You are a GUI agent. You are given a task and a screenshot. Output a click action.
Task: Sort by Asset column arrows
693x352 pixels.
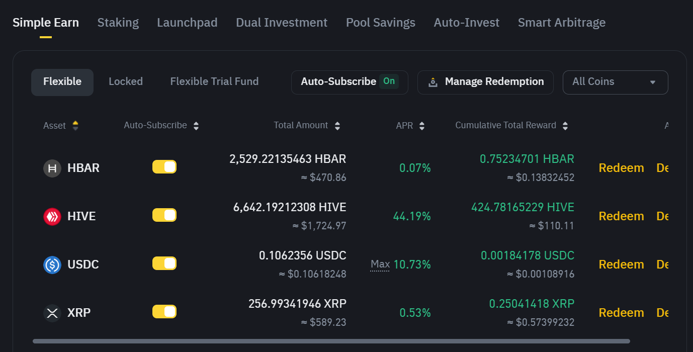[75, 126]
